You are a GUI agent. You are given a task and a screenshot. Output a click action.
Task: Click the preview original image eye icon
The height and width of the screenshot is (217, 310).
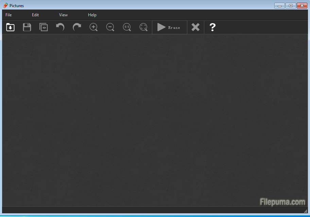tap(44, 27)
